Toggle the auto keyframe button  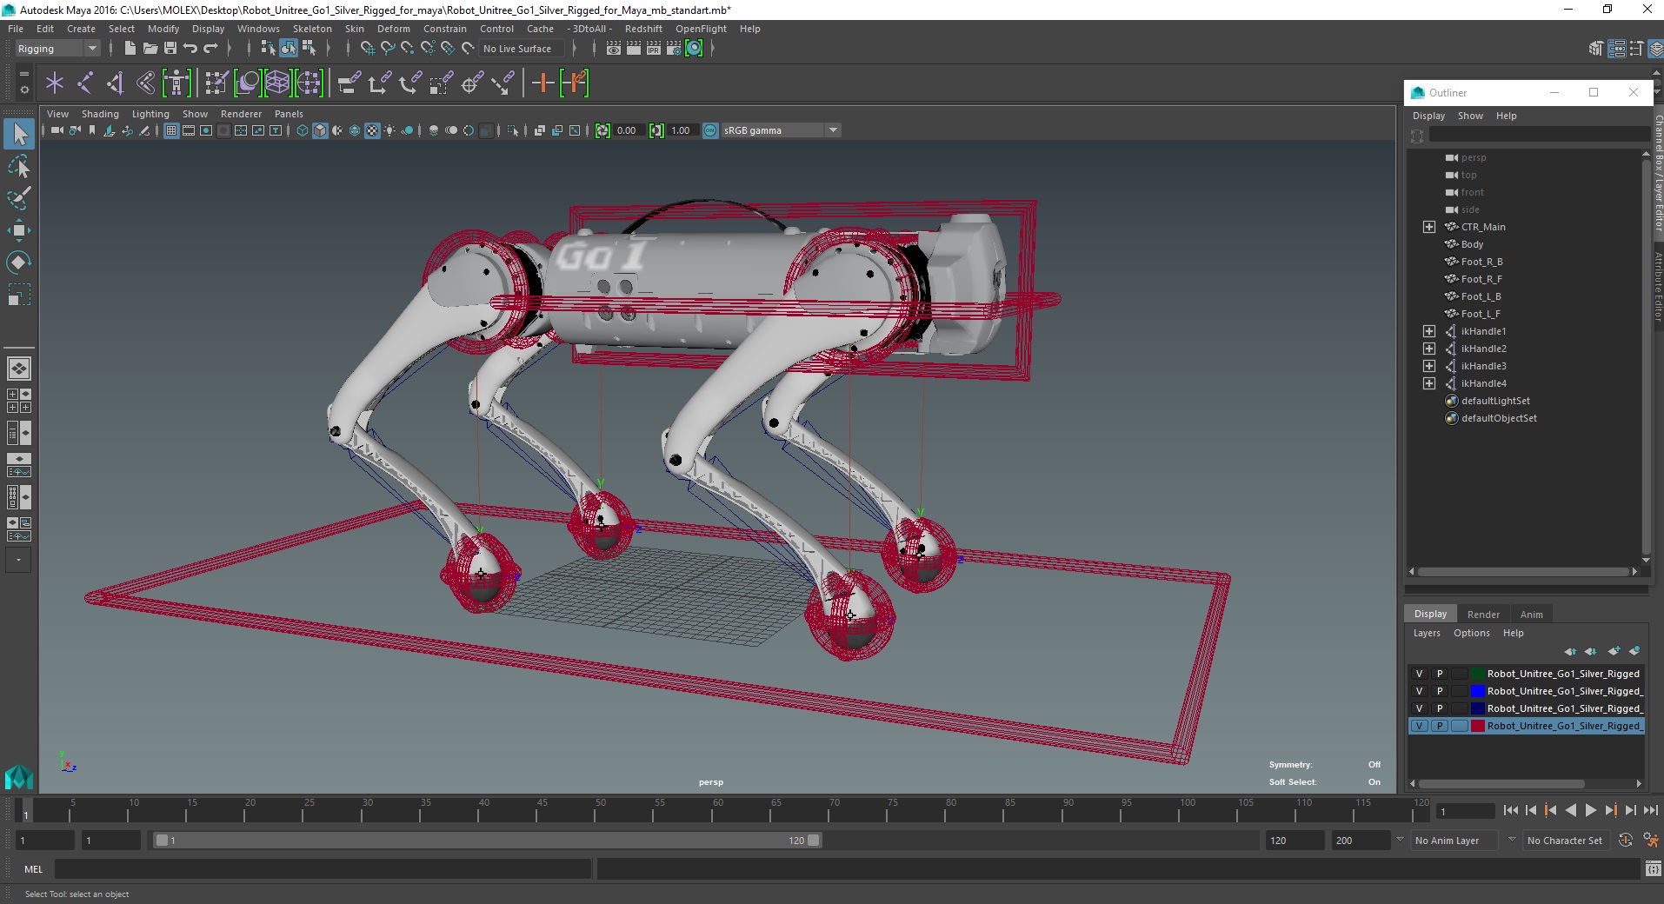coord(1626,841)
